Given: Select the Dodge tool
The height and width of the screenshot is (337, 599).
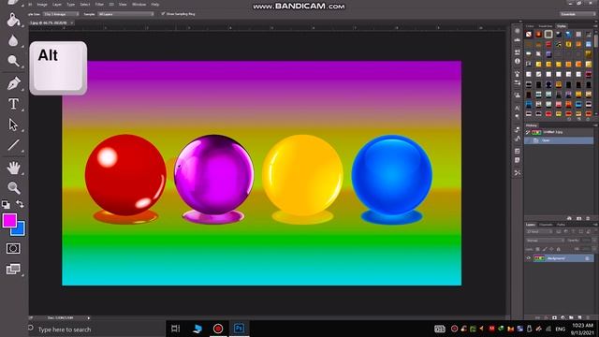Looking at the screenshot, I should pos(13,61).
